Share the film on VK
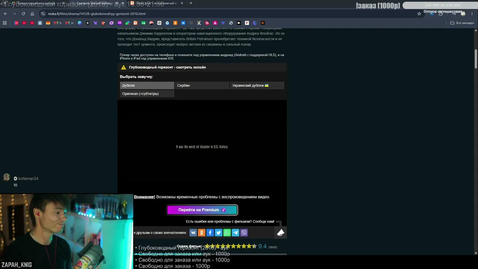The height and width of the screenshot is (269, 478). (x=193, y=233)
